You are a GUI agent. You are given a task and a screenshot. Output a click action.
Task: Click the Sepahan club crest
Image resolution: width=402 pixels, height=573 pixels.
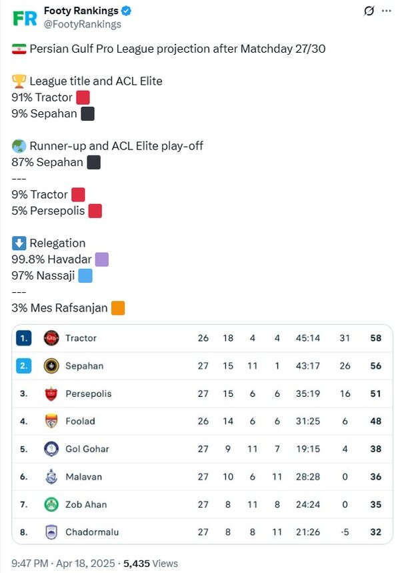[x=51, y=366]
